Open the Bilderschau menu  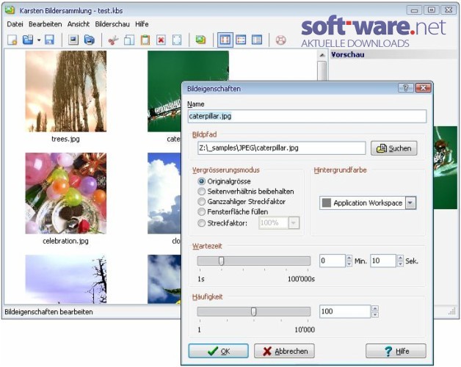112,24
